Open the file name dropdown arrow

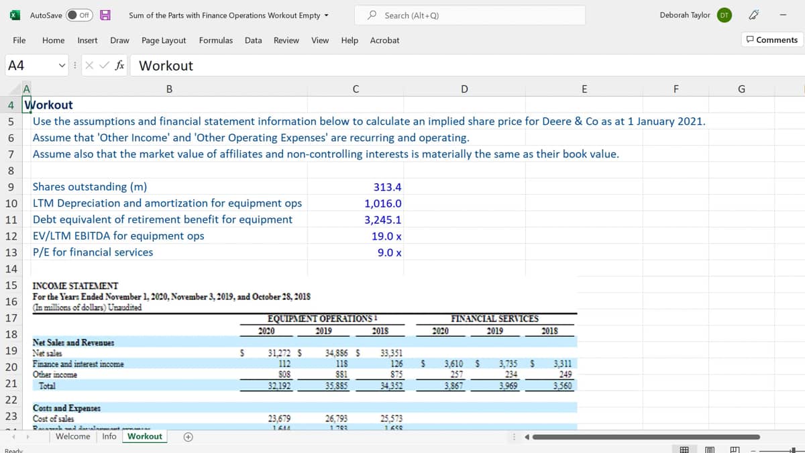click(327, 15)
